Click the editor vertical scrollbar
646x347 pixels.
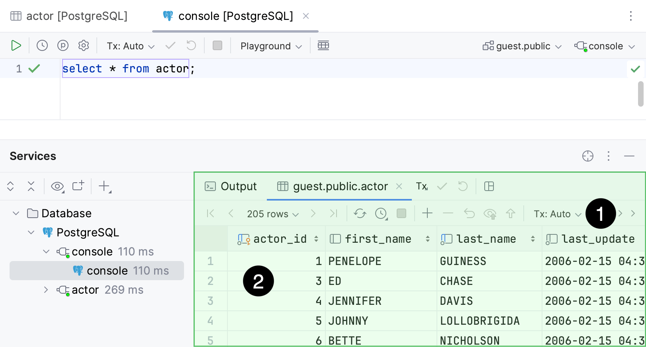[640, 94]
